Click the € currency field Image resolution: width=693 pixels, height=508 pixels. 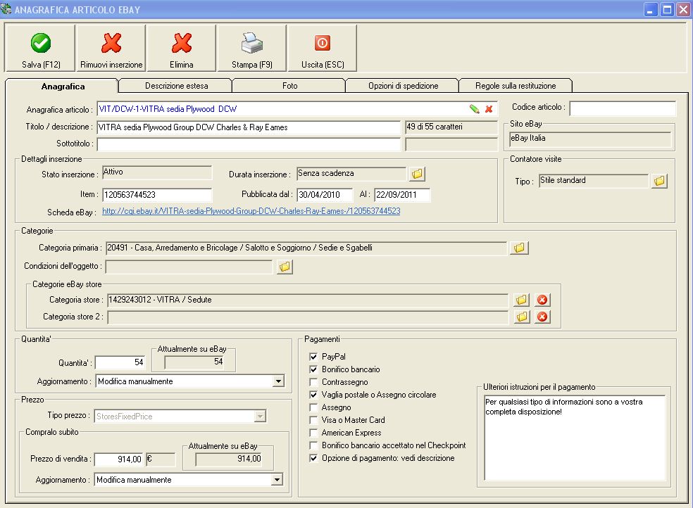pyautogui.click(x=161, y=459)
